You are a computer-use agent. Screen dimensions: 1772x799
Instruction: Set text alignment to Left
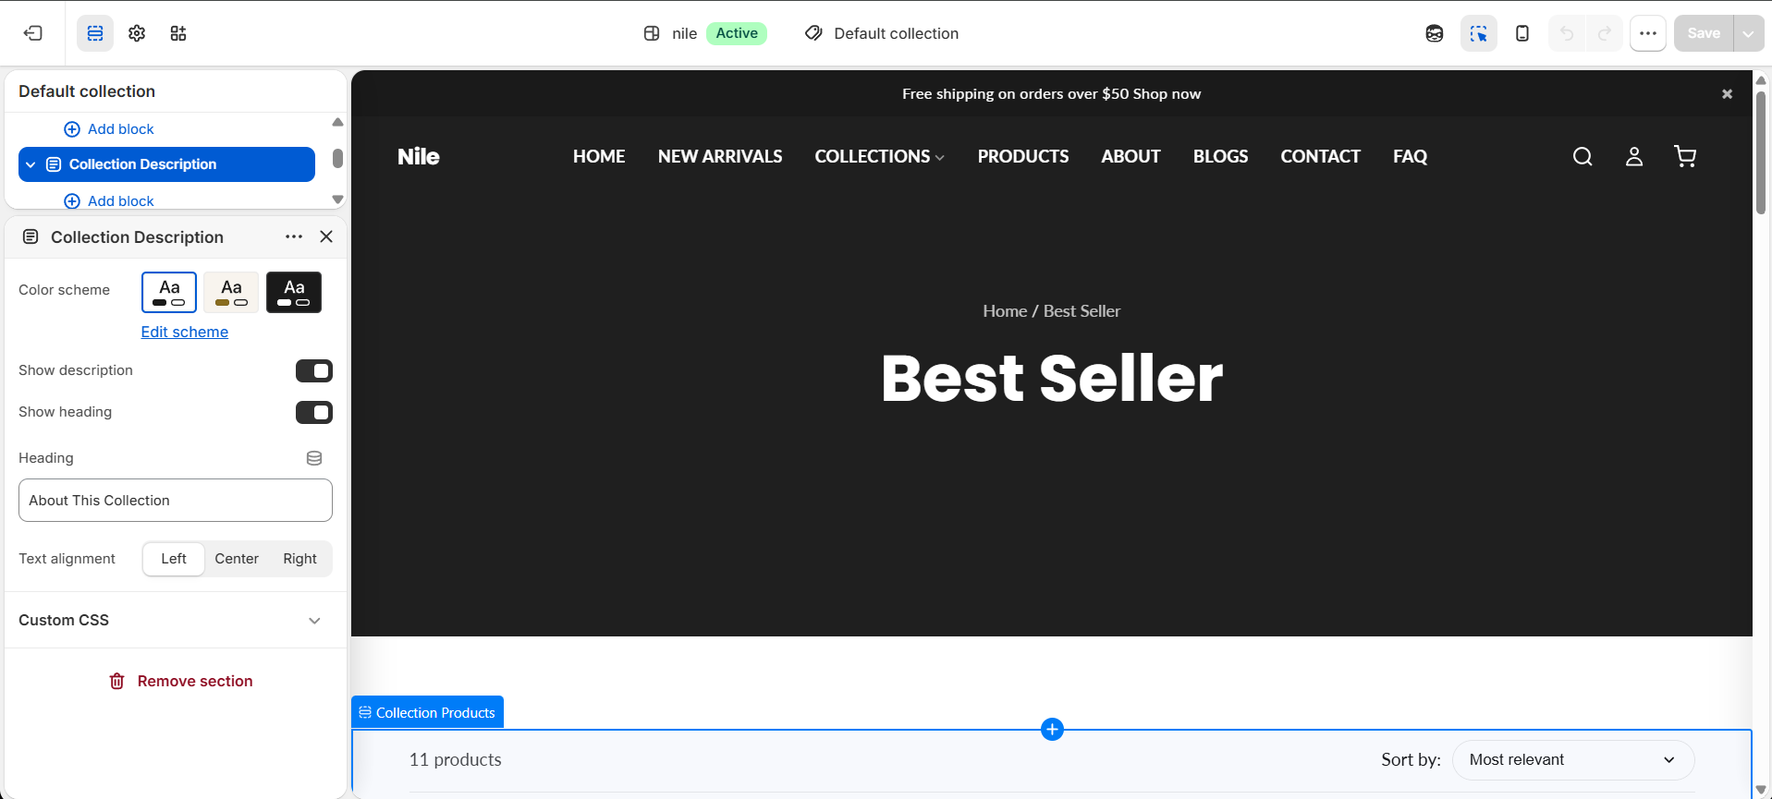(x=174, y=559)
